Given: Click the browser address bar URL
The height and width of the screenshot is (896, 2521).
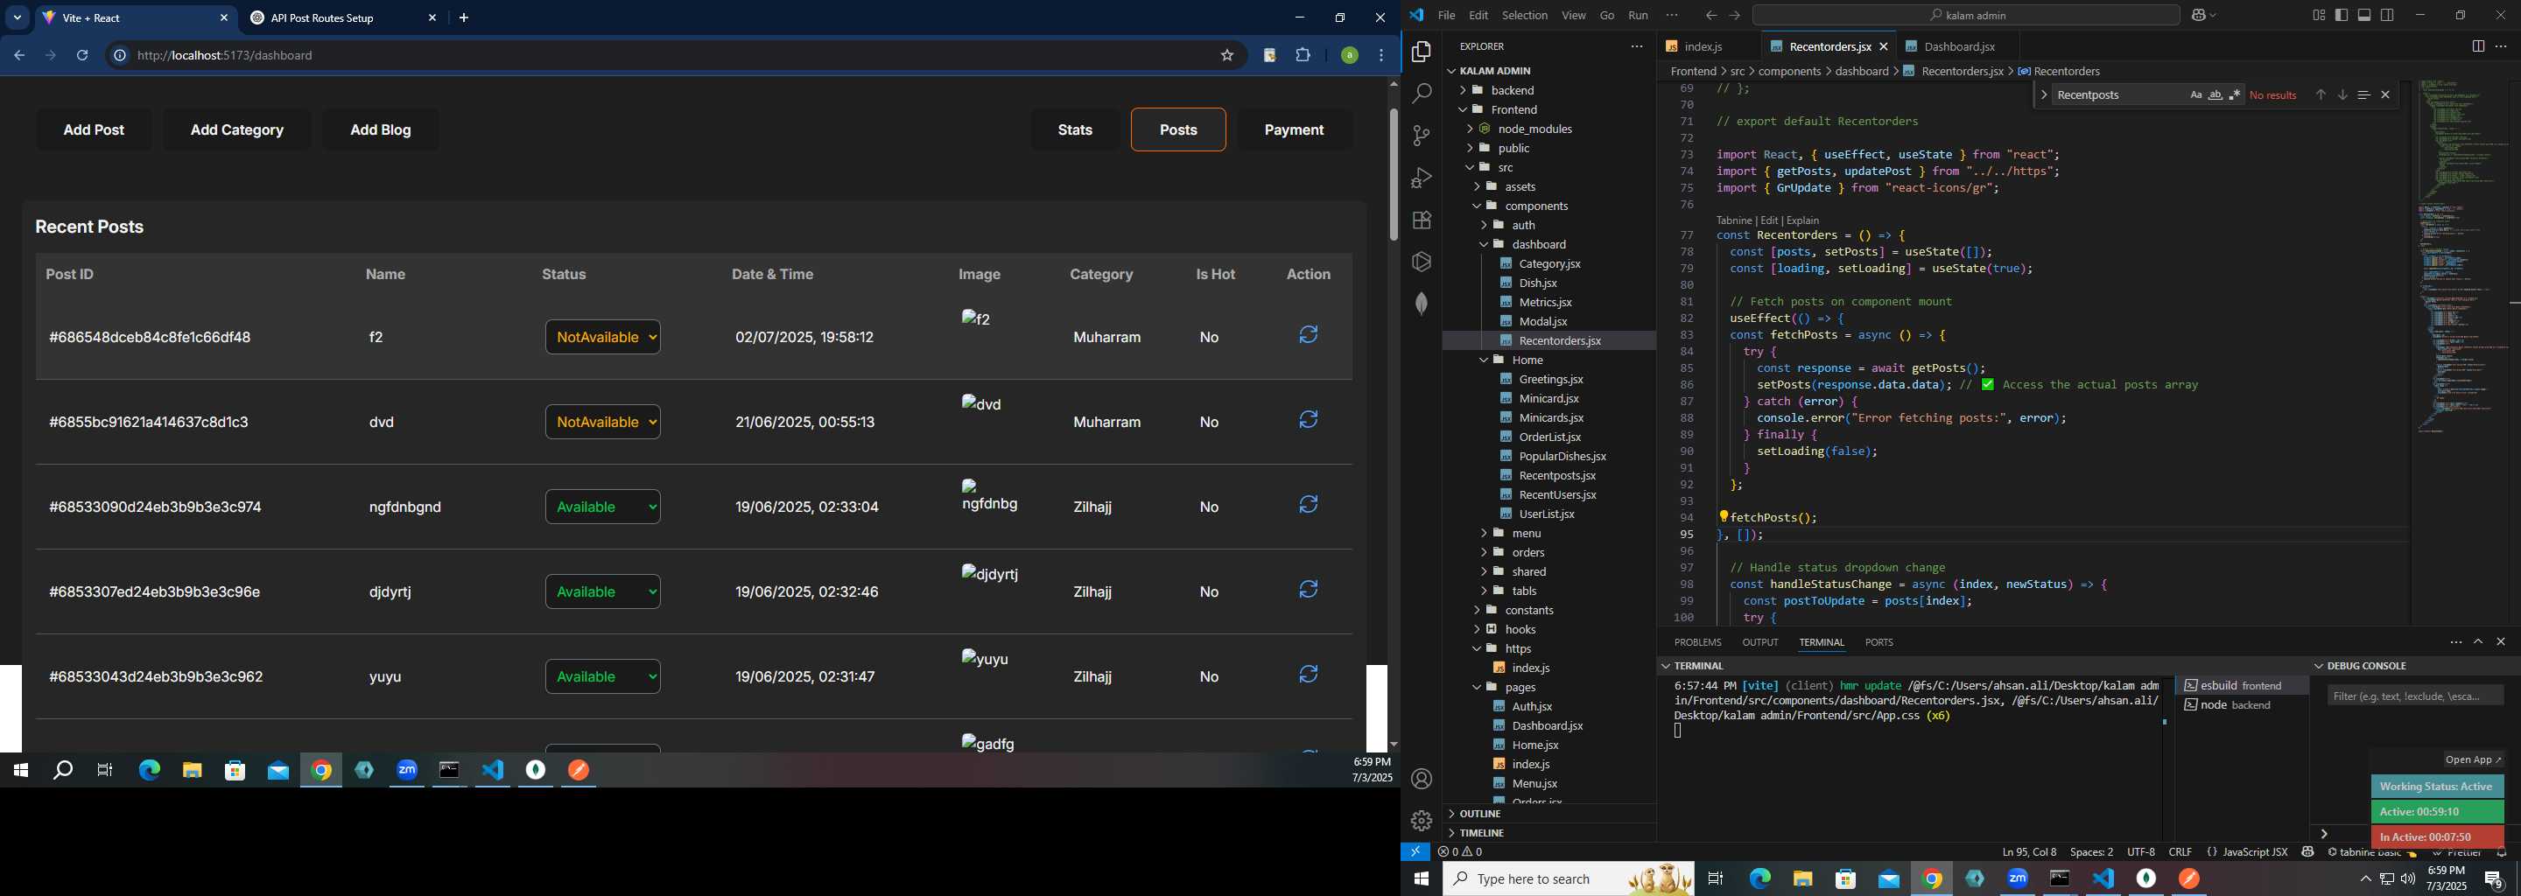Looking at the screenshot, I should click(225, 56).
